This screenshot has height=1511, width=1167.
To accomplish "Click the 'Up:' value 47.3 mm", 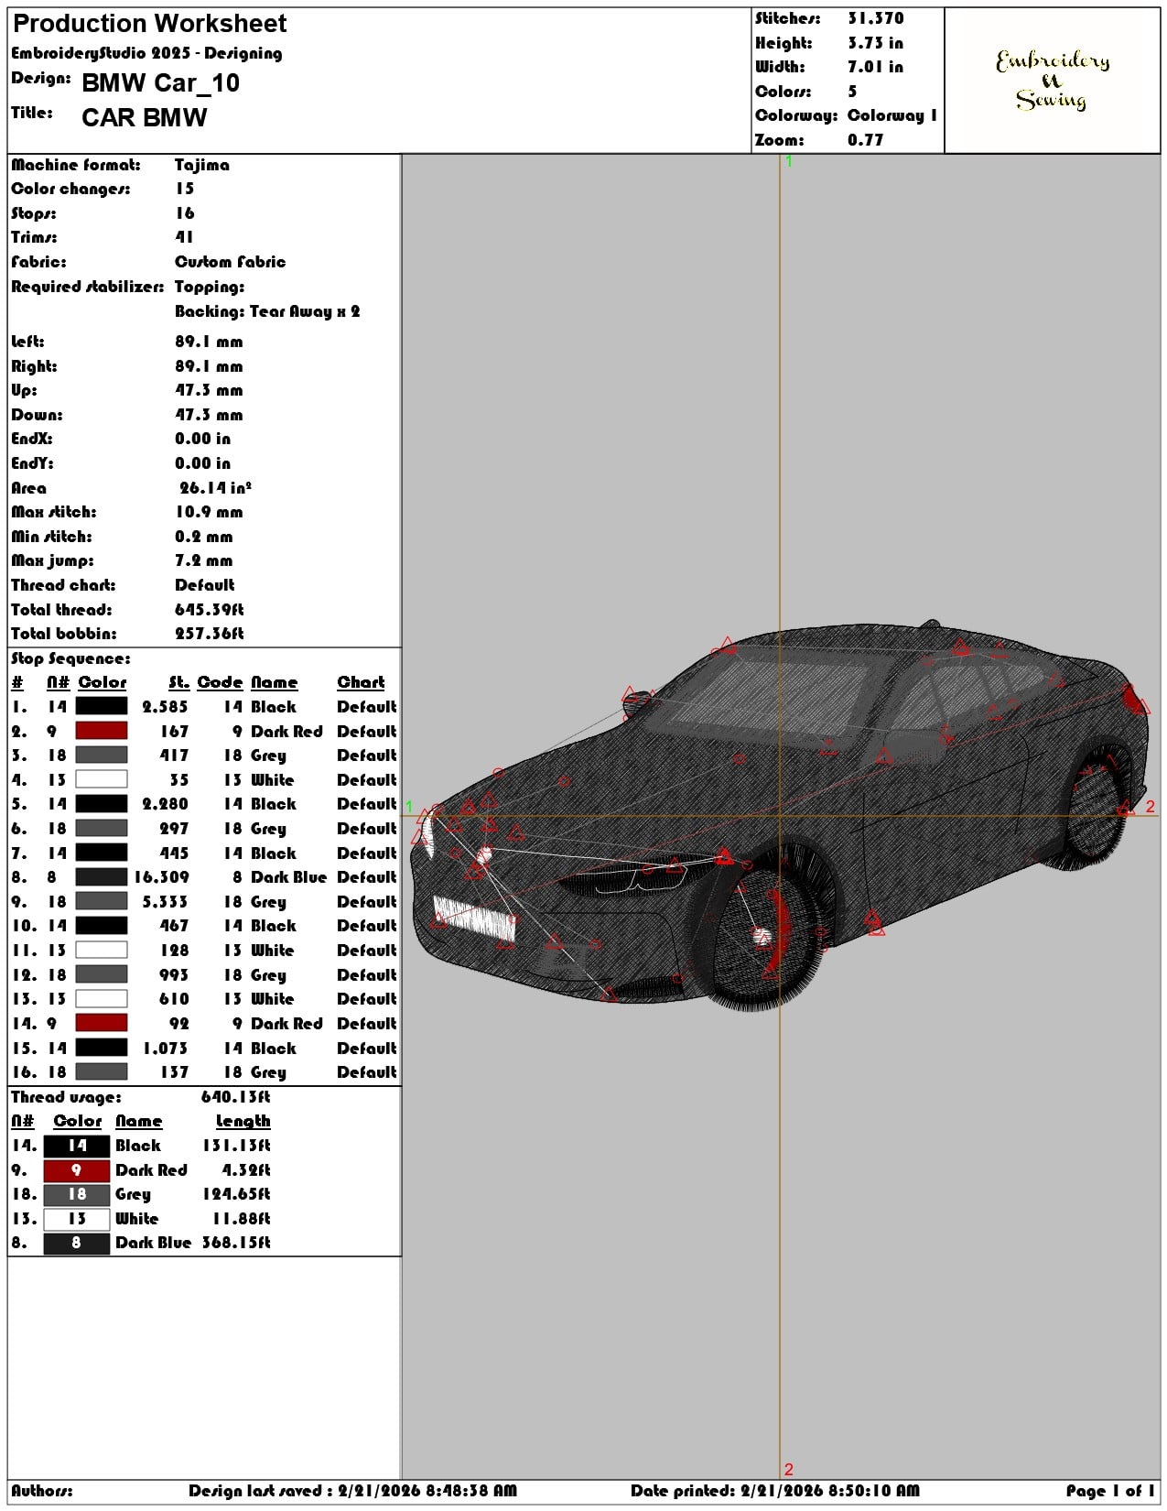I will (x=209, y=390).
